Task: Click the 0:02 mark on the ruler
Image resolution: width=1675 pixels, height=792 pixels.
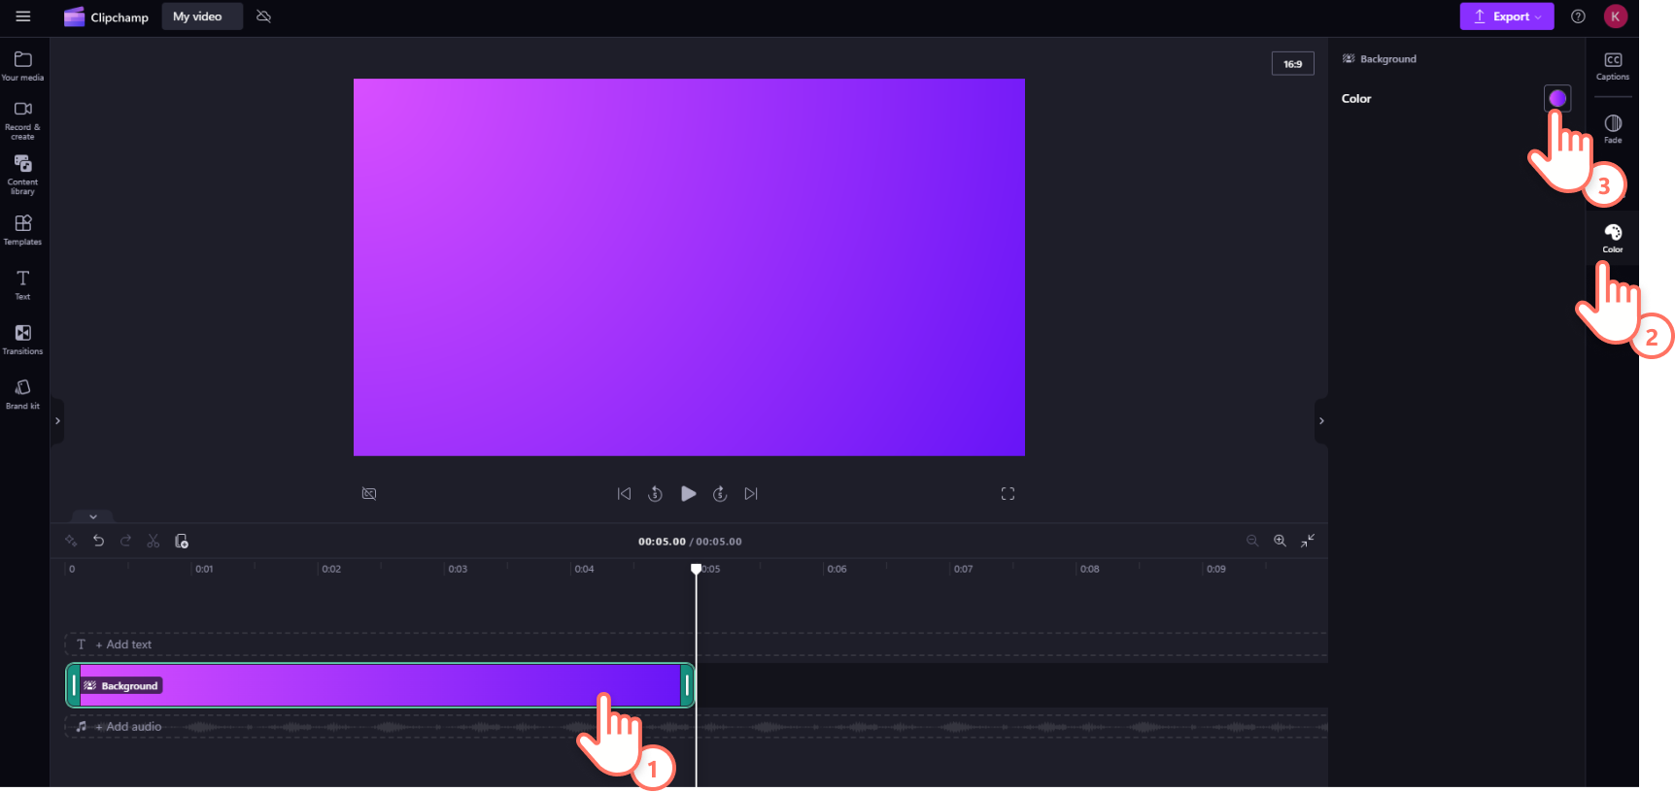Action: [x=331, y=569]
